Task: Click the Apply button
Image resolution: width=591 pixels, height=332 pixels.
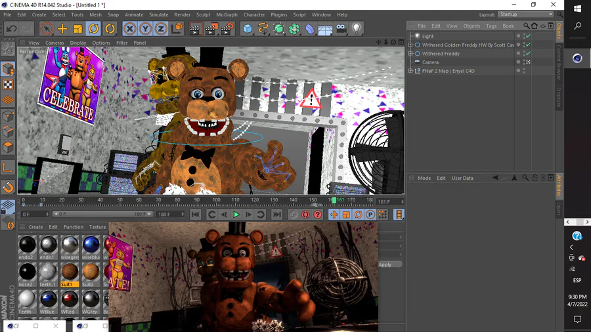Action: click(x=389, y=264)
